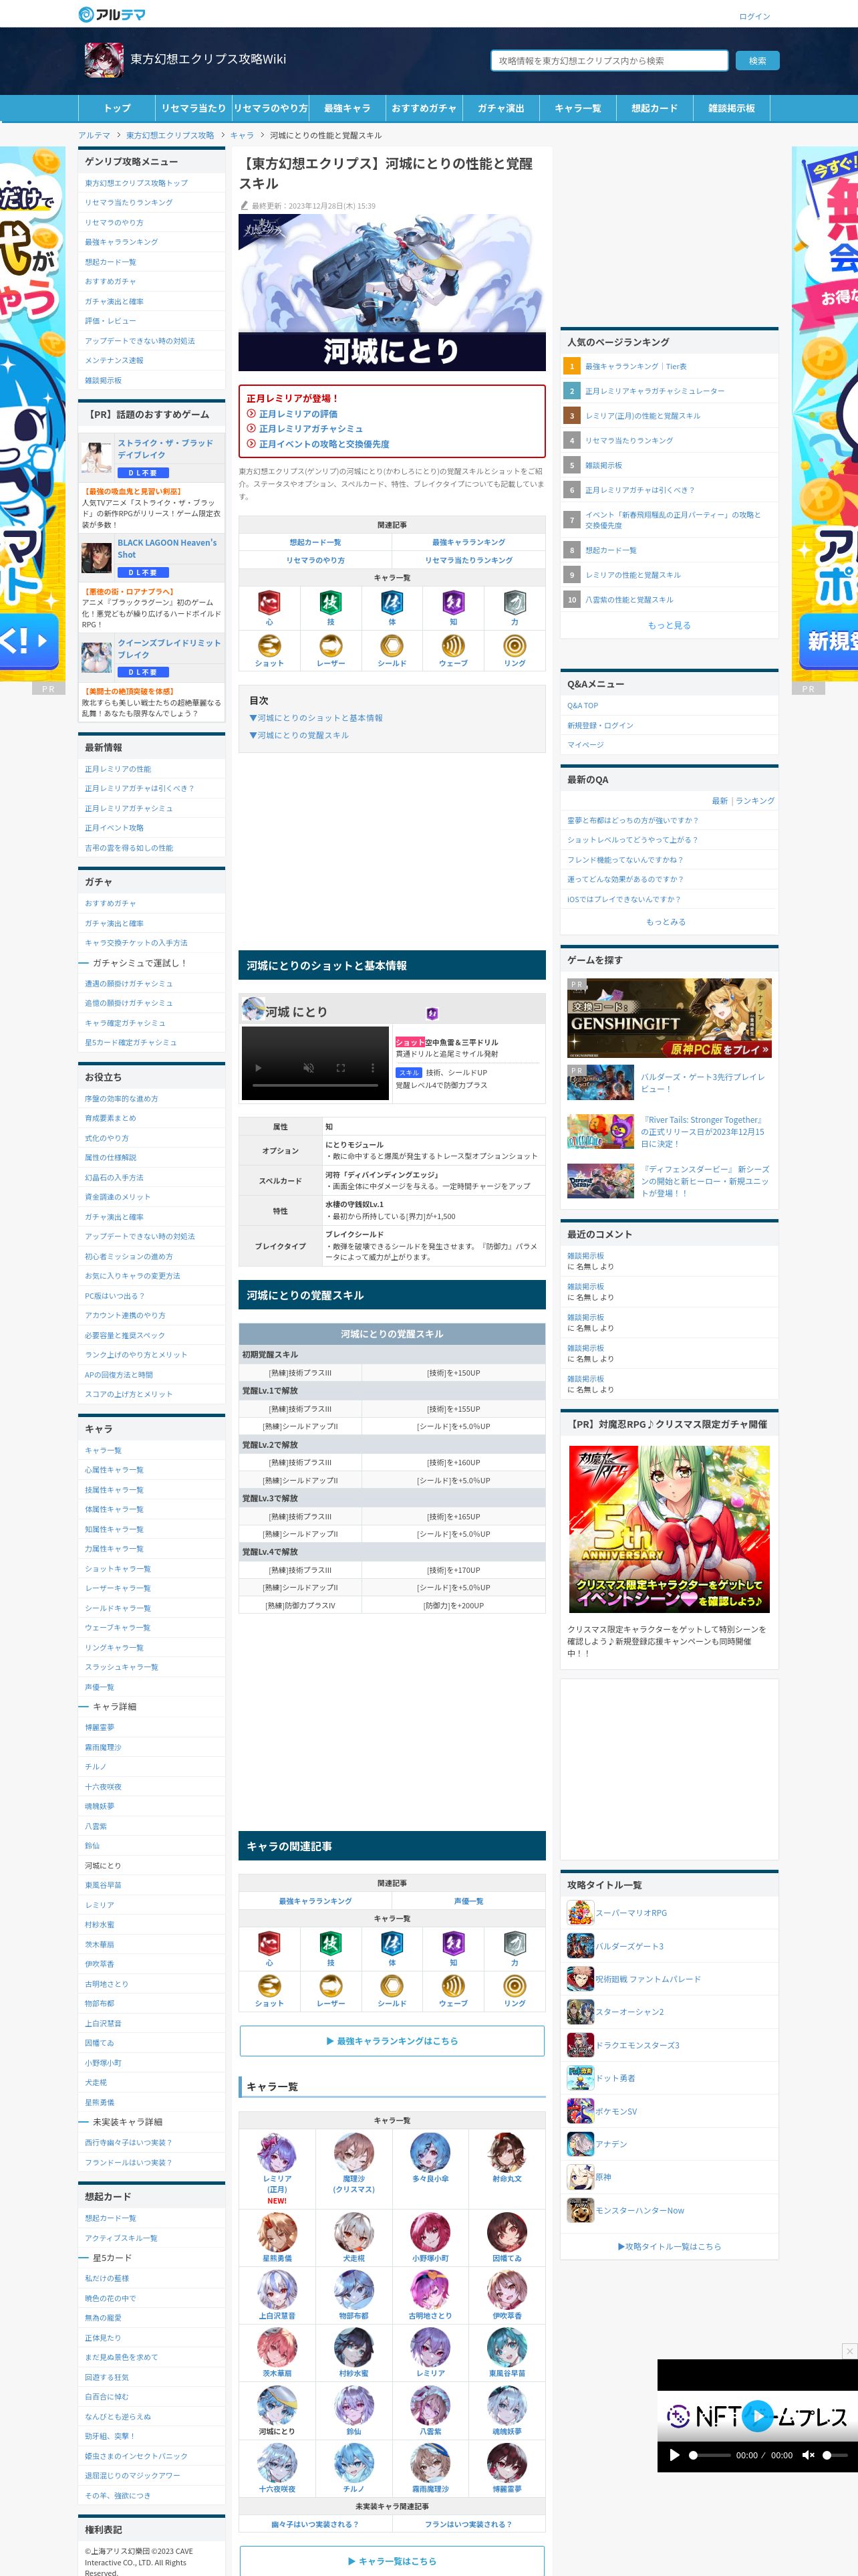The width and height of the screenshot is (858, 2576).
Task: Open Q&A TOP in Q&Aメニュー
Action: pos(582,705)
